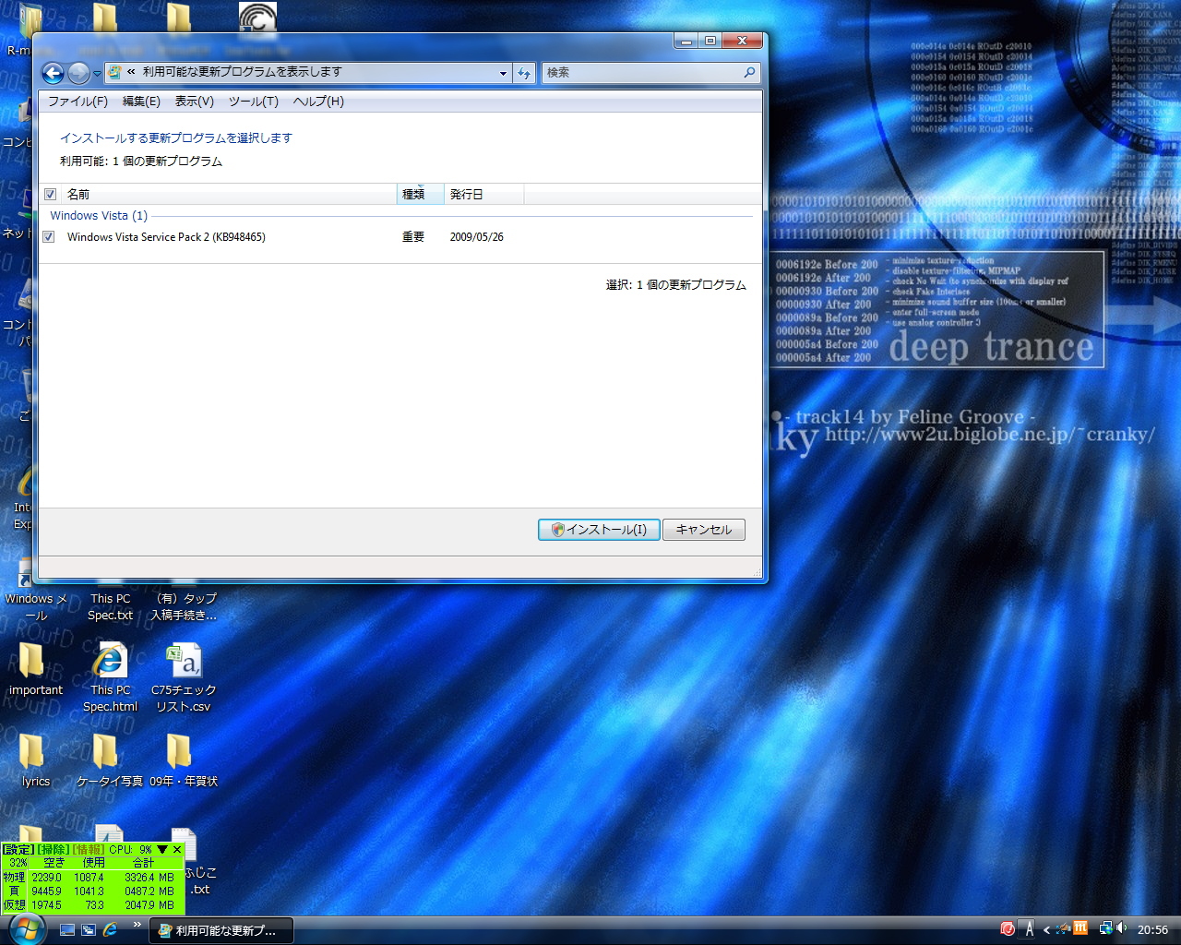Image resolution: width=1181 pixels, height=945 pixels.
Task: Select Windows メール desktop shortcut label
Action: (36, 607)
